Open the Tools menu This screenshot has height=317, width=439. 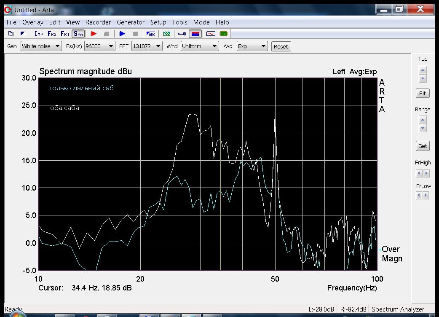(x=179, y=22)
